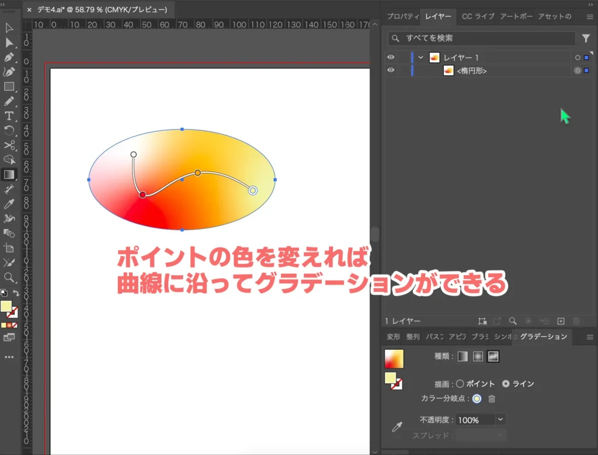Switch to the プロパティ tab
598x455 pixels.
coord(403,16)
